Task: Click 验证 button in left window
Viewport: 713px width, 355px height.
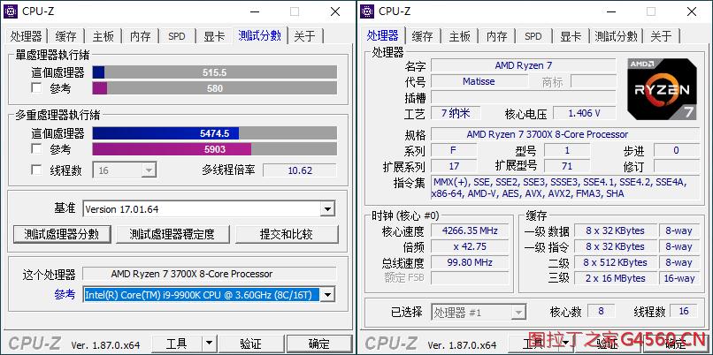Action: coord(250,344)
